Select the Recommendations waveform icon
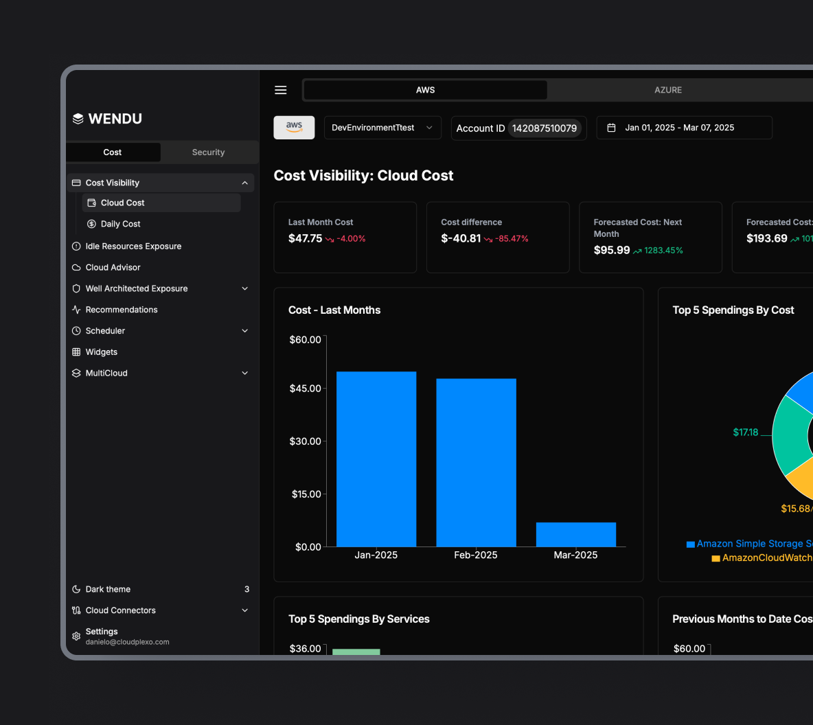The width and height of the screenshot is (813, 725). tap(76, 310)
